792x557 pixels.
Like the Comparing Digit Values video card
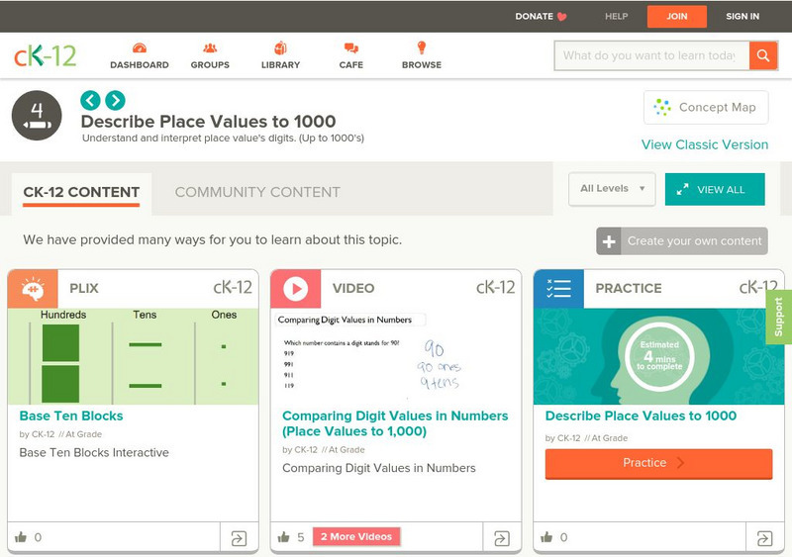tap(284, 537)
